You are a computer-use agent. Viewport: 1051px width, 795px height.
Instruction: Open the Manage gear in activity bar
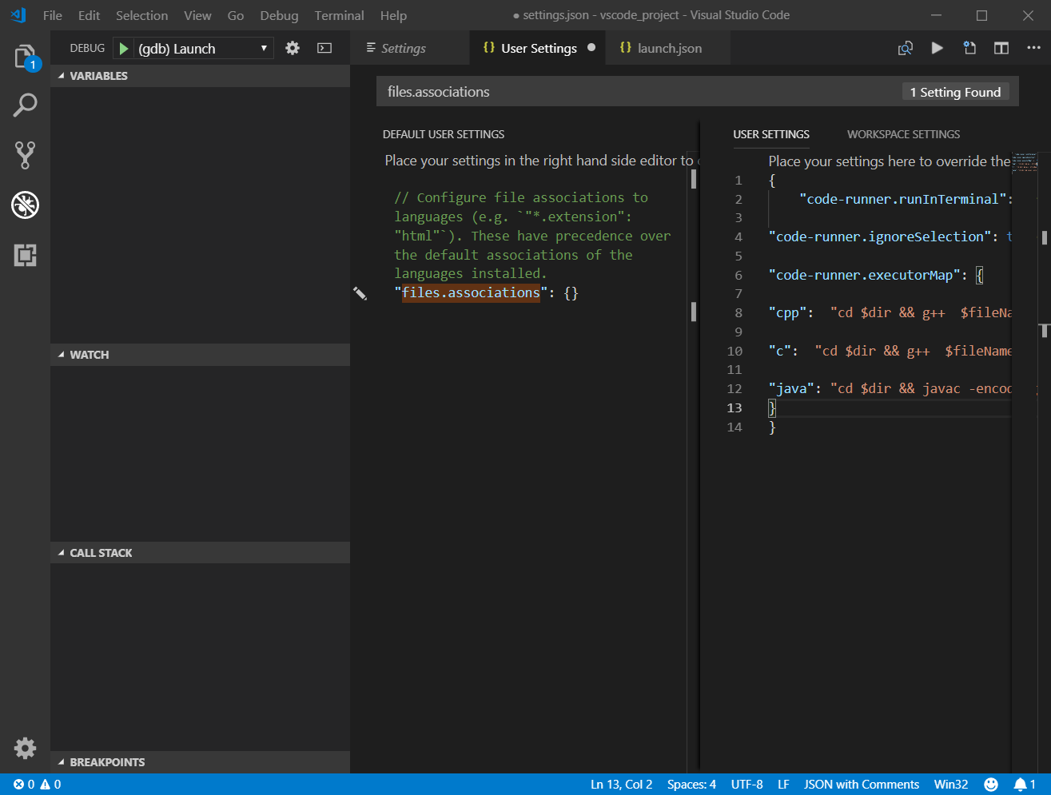(x=25, y=748)
